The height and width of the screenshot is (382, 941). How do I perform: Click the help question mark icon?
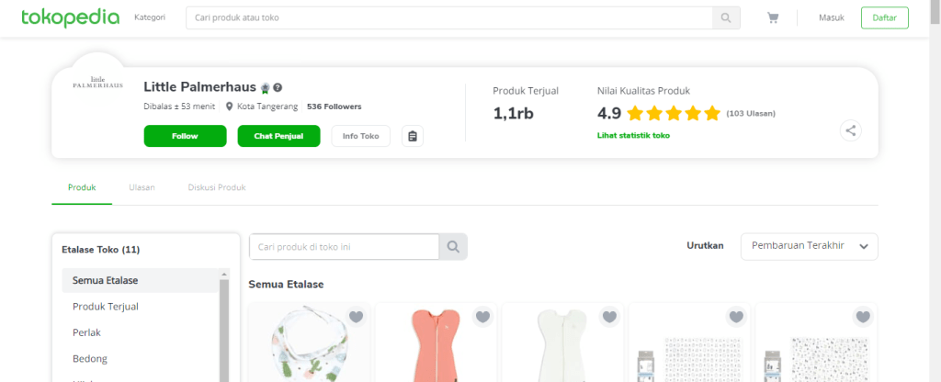click(278, 87)
